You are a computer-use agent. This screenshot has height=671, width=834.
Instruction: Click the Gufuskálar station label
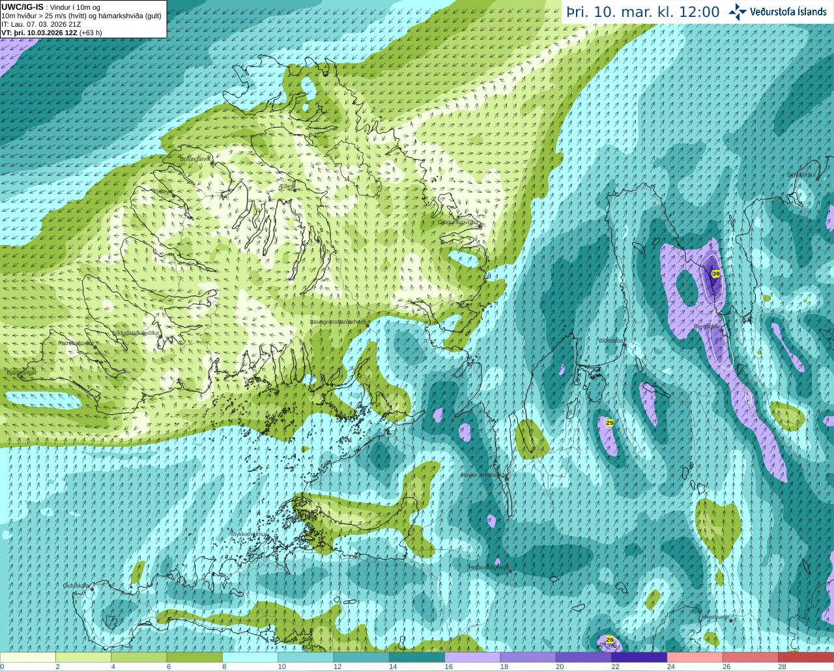pos(76,585)
